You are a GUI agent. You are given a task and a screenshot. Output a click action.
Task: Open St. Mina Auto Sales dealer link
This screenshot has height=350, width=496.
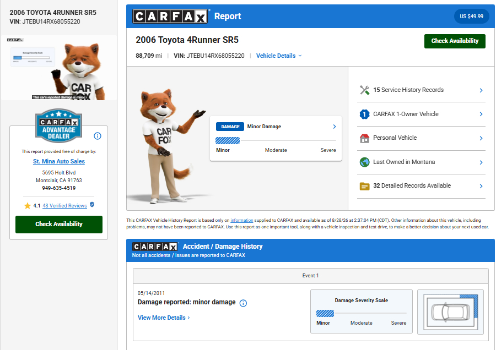(x=59, y=161)
